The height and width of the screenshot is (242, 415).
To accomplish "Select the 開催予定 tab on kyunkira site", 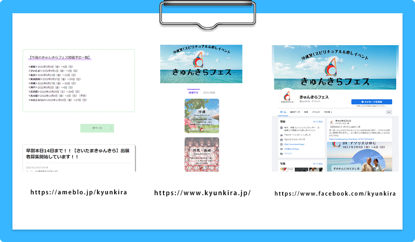I will pyautogui.click(x=193, y=93).
